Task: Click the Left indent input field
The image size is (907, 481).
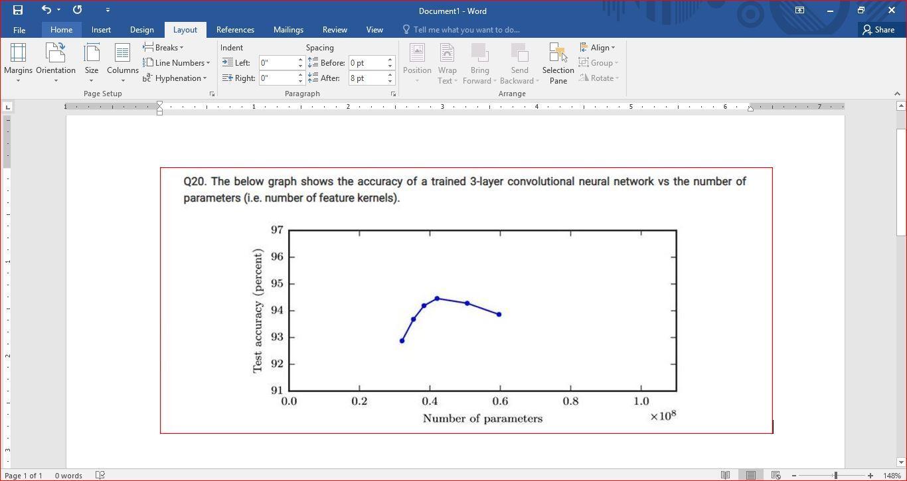Action: (x=278, y=62)
